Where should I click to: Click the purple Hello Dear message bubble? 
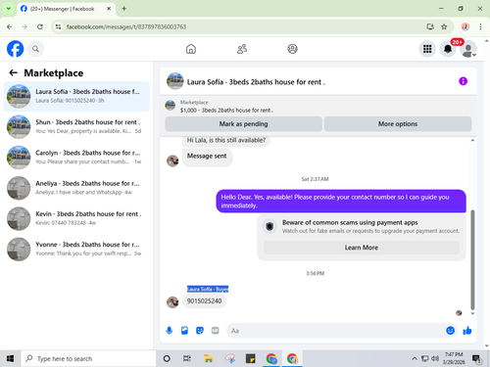point(341,201)
